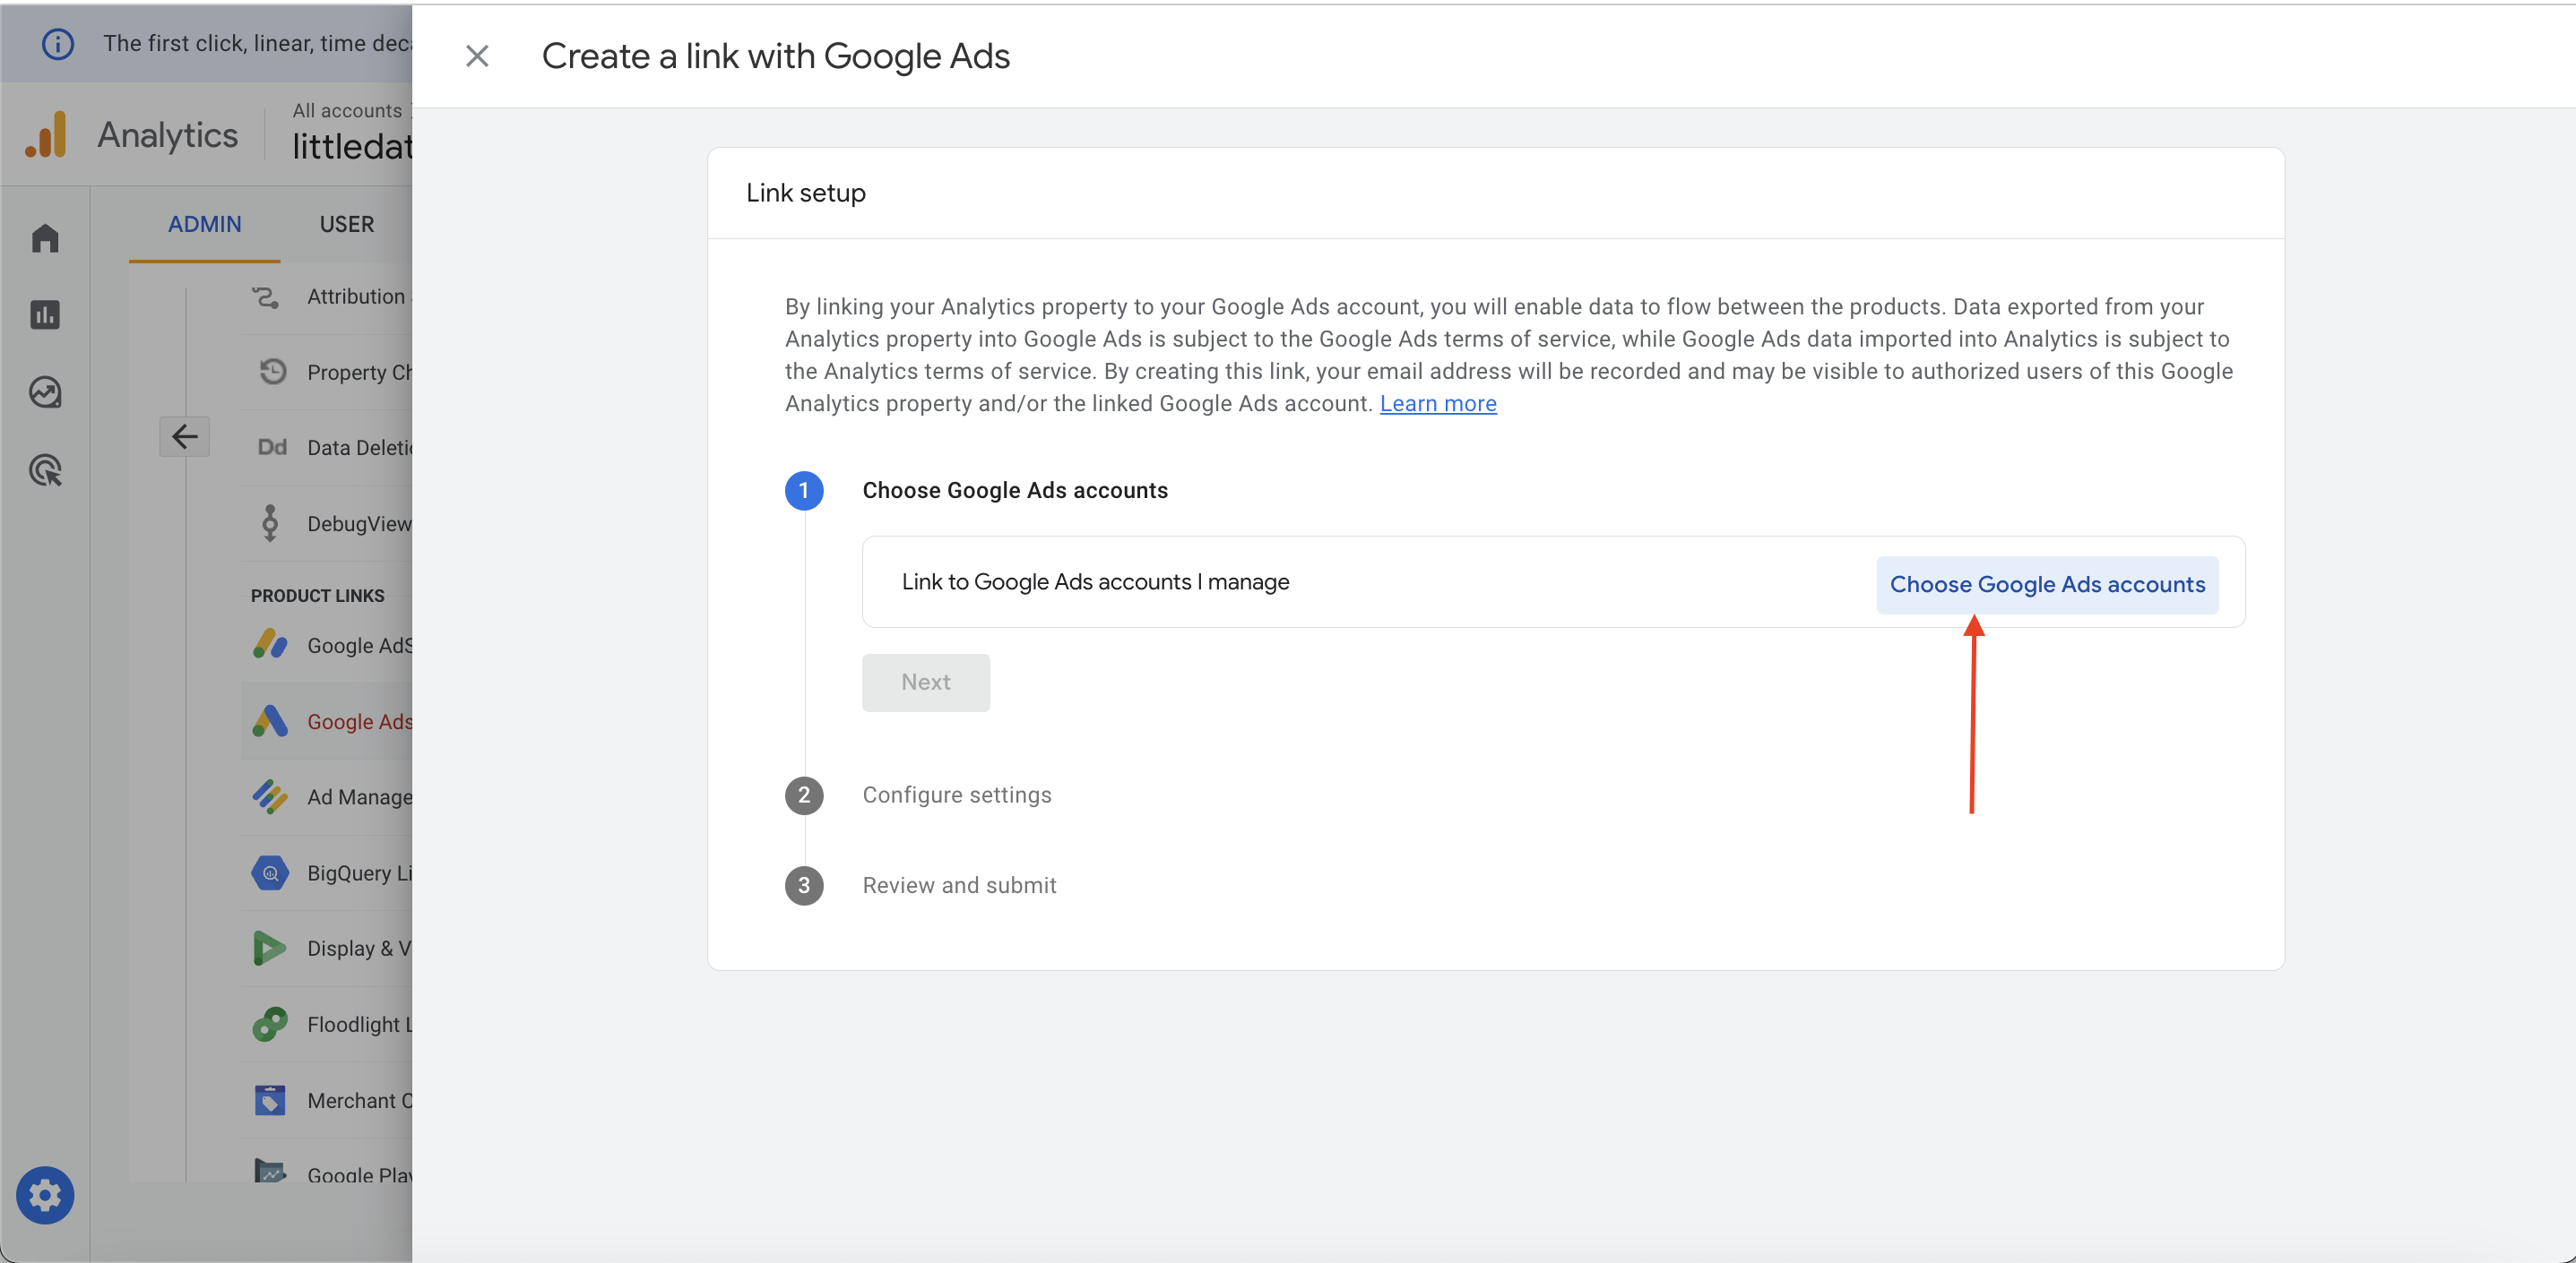Open DebugView menu item text
This screenshot has height=1263, width=2576.
tap(359, 524)
